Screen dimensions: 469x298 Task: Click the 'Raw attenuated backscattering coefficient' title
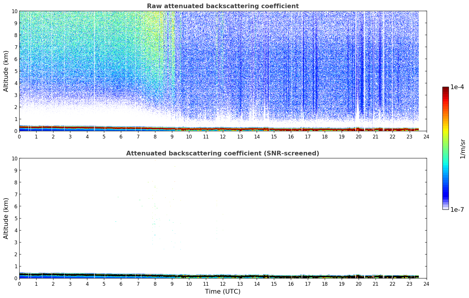tap(223, 6)
